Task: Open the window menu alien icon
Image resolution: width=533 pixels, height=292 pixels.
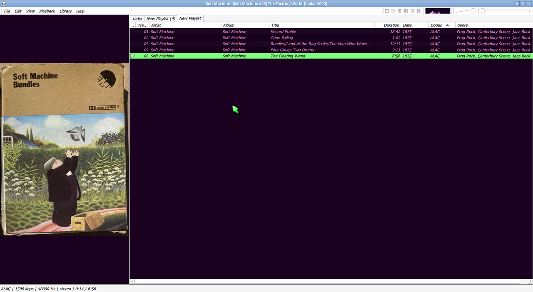Action: click(x=4, y=3)
